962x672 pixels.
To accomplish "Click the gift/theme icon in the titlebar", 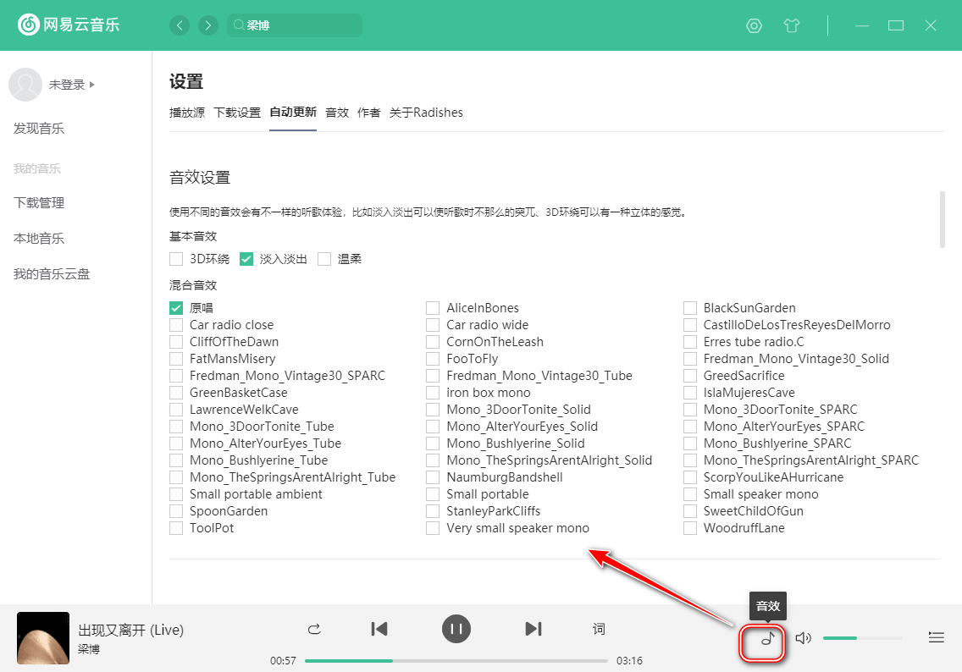I will coord(792,25).
